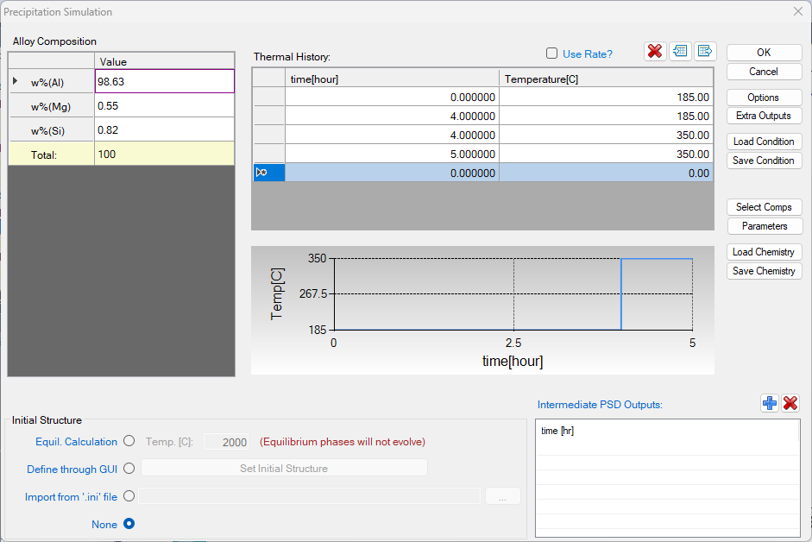Add an Intermediate PSD Output with blue plus
Image resolution: width=812 pixels, height=542 pixels.
770,403
